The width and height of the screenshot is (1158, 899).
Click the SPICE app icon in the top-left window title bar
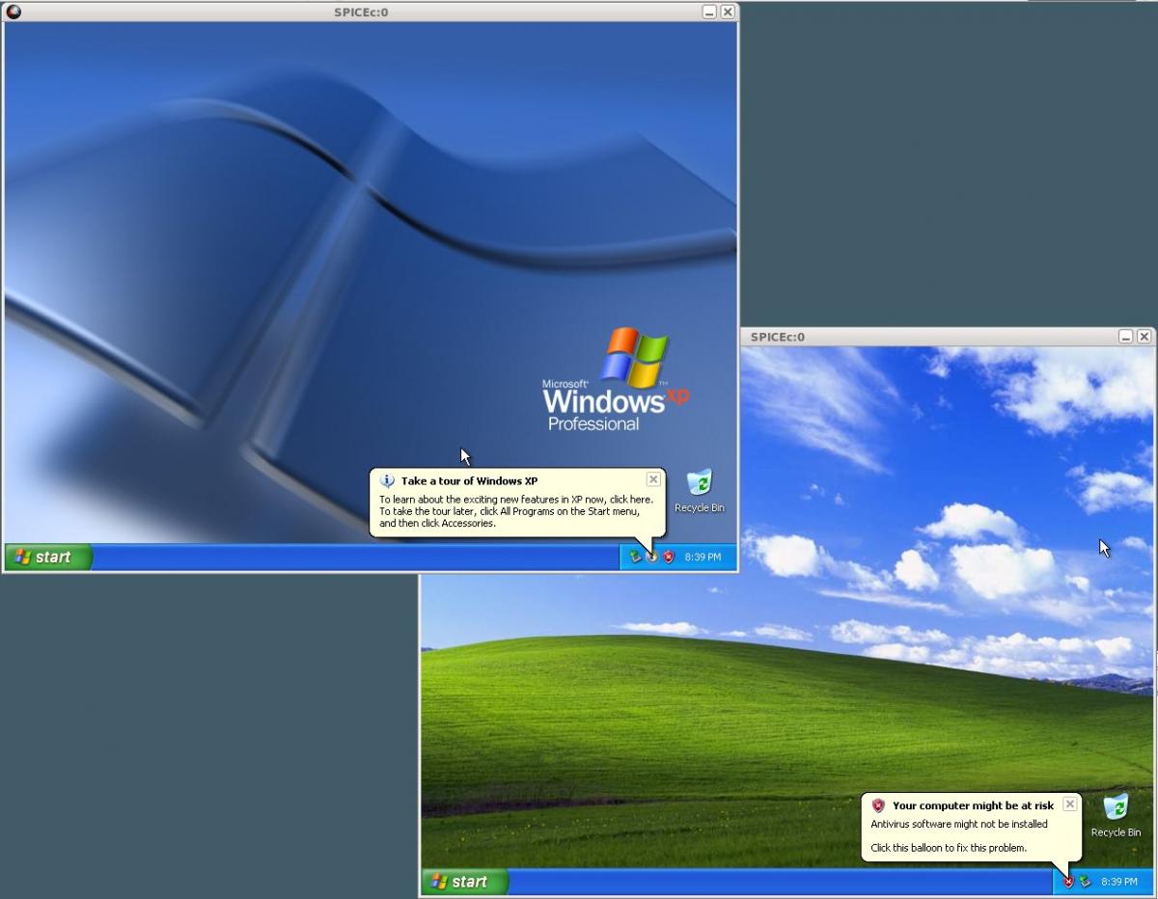coord(14,12)
